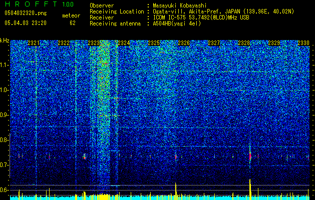Click the 2323 time marker
This screenshot has width=315, height=200.
tap(94, 43)
